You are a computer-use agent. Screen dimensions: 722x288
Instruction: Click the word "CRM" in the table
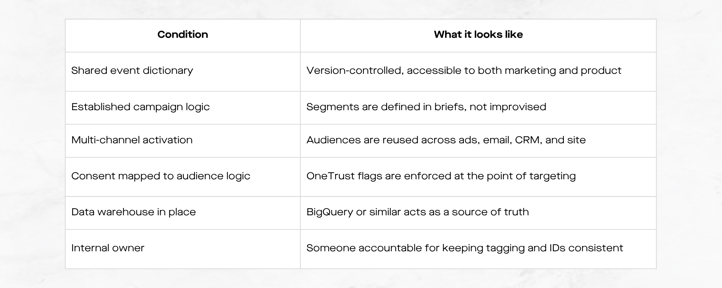(528, 140)
